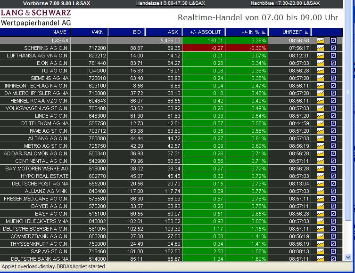Click trade order icon for THYSSENKRUPP AG
355x273 pixels.
tap(333, 244)
